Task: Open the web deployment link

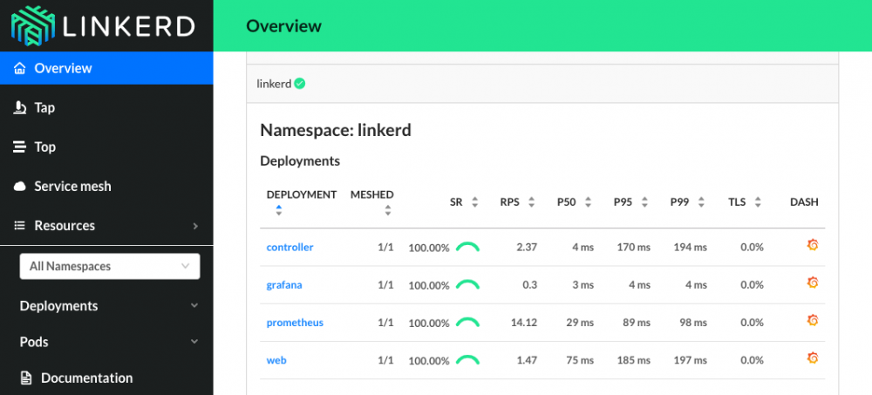Action: 276,360
